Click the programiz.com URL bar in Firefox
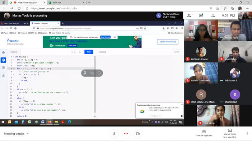 click(87, 29)
